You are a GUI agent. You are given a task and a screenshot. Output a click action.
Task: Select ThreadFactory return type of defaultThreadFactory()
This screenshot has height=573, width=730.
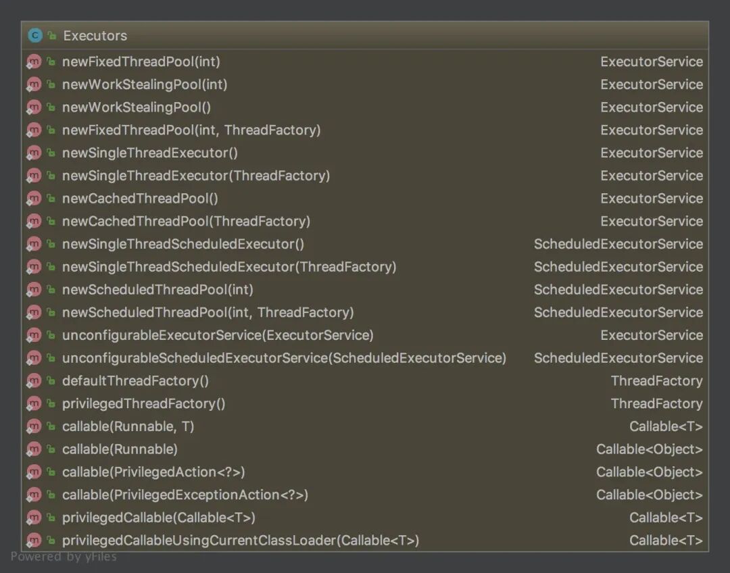[x=656, y=380]
